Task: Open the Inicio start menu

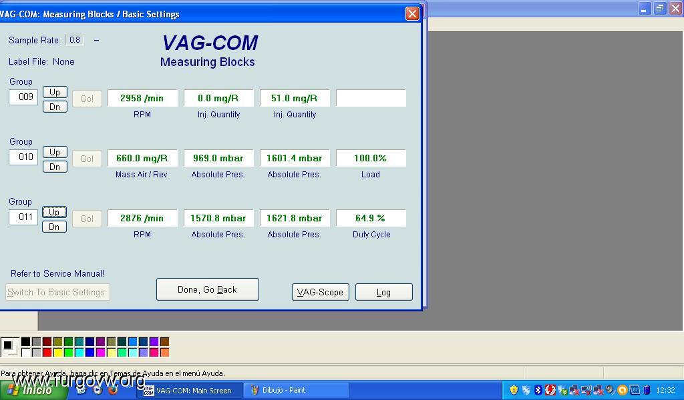Action: pos(33,389)
